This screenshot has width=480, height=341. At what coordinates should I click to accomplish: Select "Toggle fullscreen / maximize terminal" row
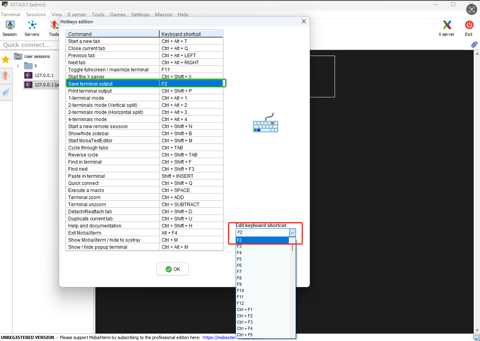[x=144, y=69]
